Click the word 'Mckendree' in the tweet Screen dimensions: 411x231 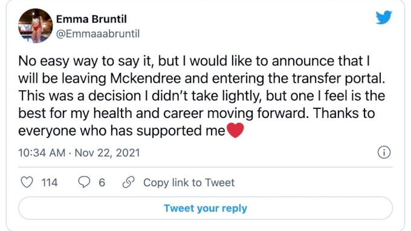pos(146,79)
